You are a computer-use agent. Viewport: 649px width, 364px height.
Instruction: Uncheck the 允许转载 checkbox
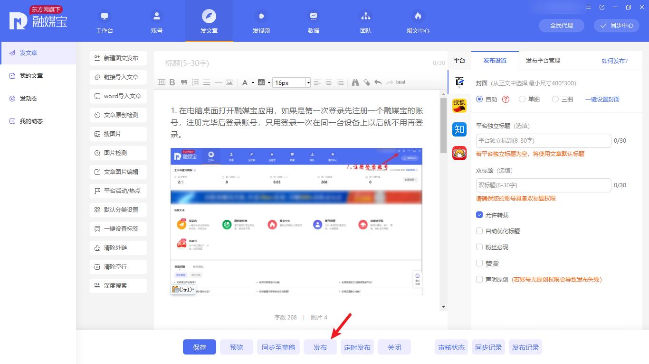(x=479, y=215)
